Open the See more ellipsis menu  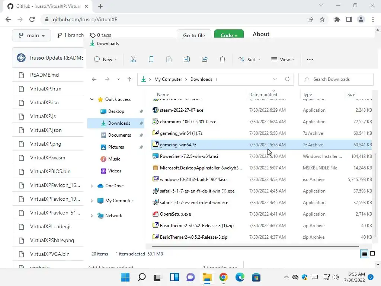[x=310, y=60]
